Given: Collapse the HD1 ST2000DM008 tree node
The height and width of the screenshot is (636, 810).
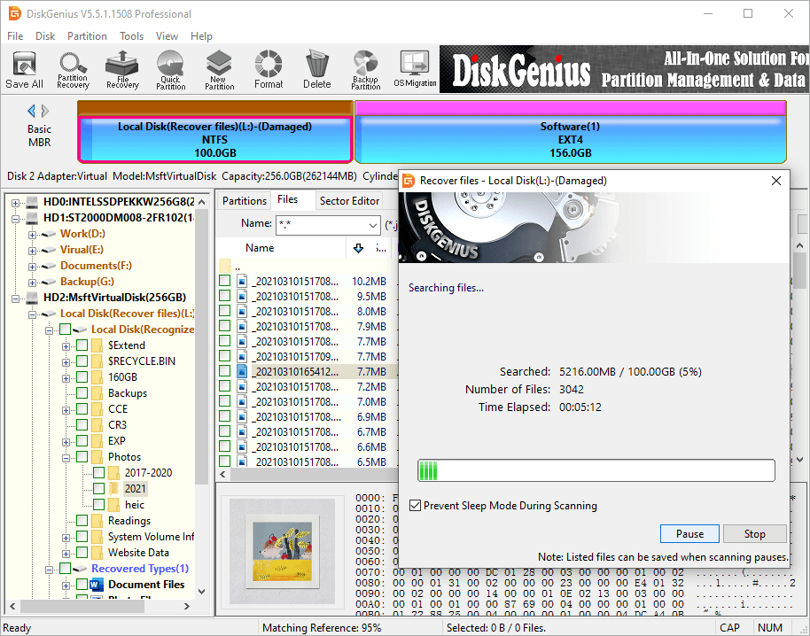Looking at the screenshot, I should point(15,219).
